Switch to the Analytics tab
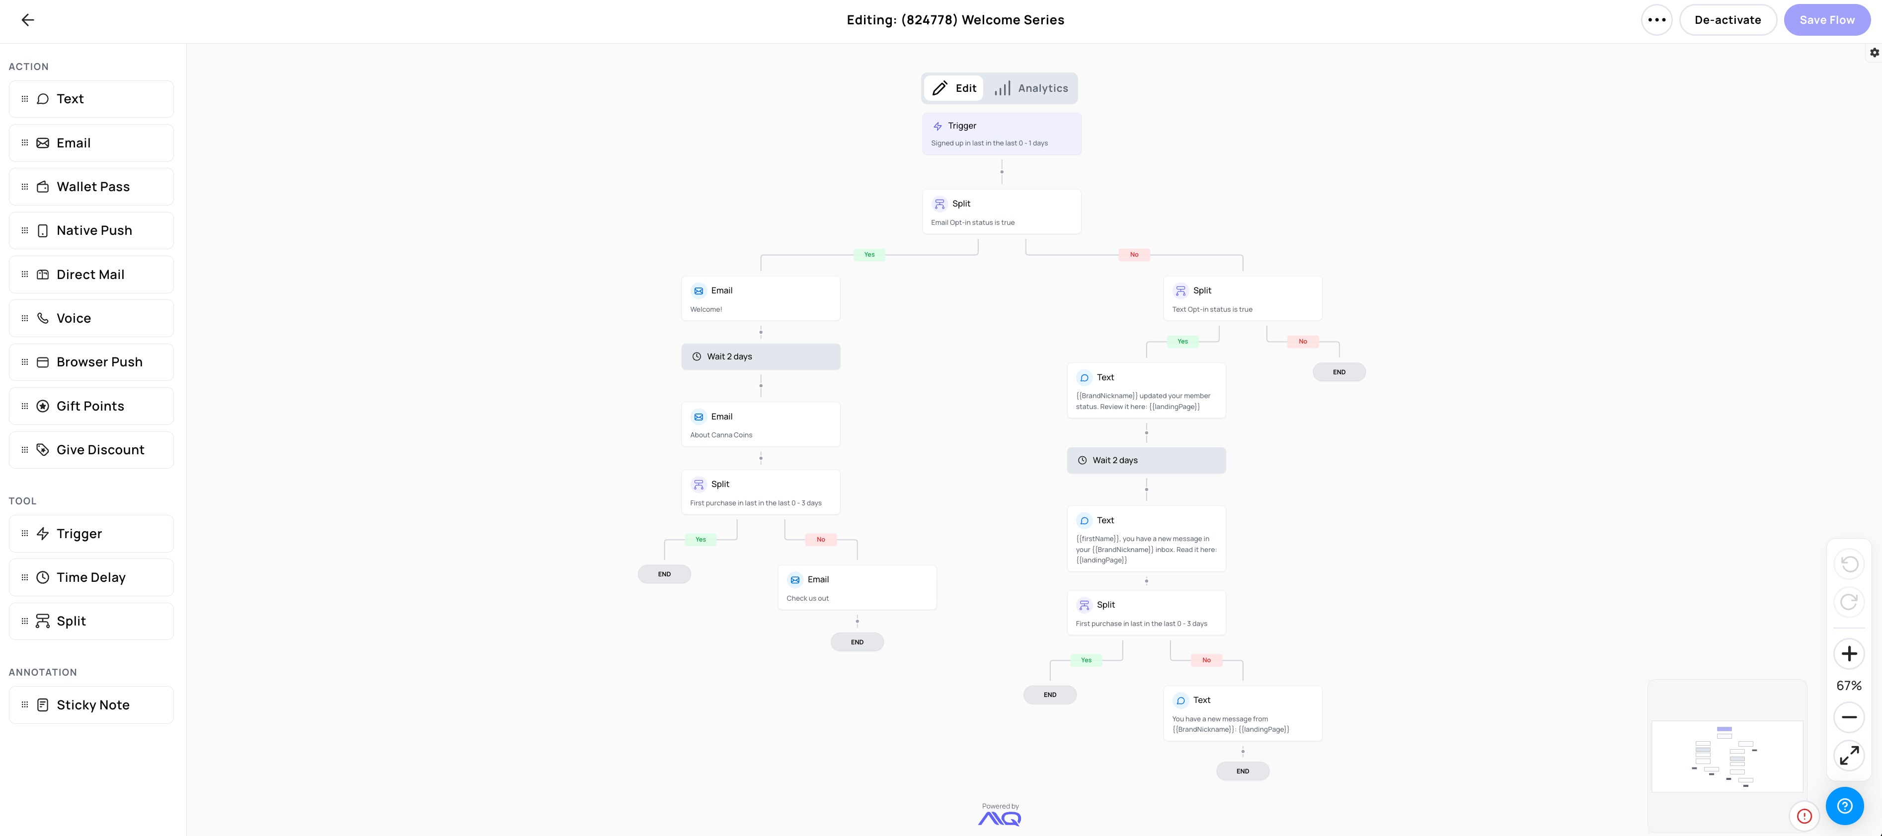 (1031, 88)
